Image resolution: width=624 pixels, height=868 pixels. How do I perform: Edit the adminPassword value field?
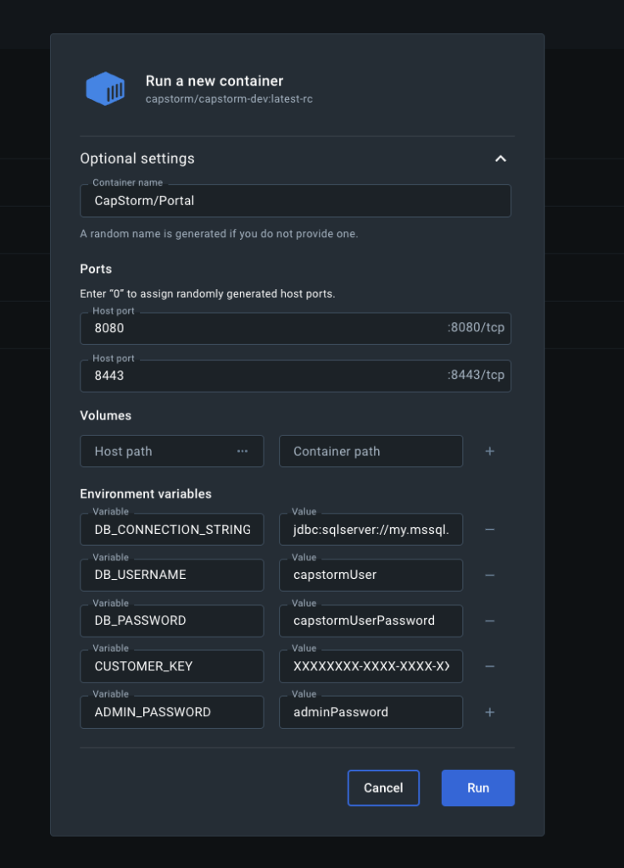(370, 712)
